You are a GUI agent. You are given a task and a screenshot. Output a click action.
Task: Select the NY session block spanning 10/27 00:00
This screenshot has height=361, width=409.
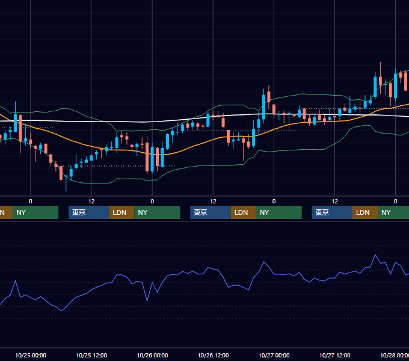[x=279, y=212]
